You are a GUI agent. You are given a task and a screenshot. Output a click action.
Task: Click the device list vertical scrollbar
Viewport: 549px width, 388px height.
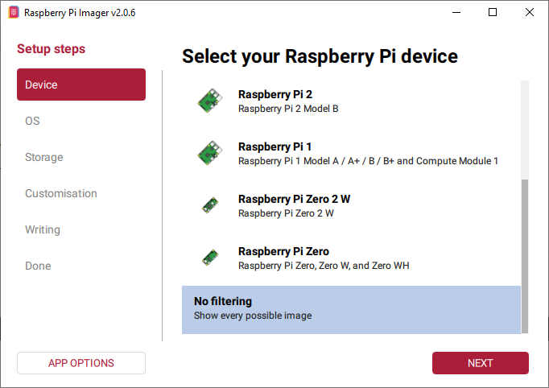click(525, 254)
